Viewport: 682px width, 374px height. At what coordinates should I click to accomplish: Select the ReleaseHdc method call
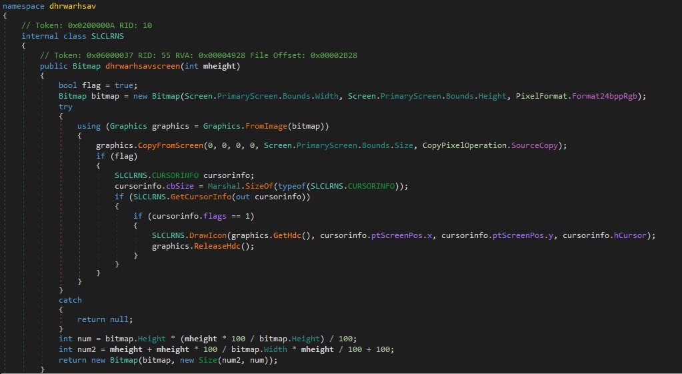[x=217, y=246]
